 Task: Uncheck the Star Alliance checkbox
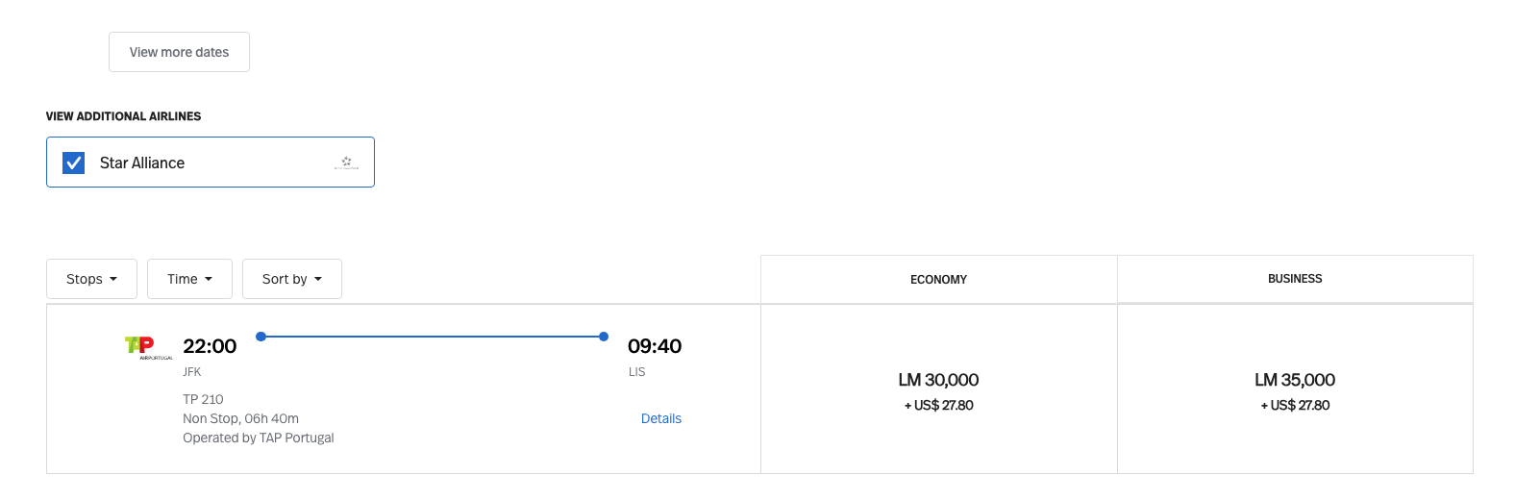pos(74,163)
